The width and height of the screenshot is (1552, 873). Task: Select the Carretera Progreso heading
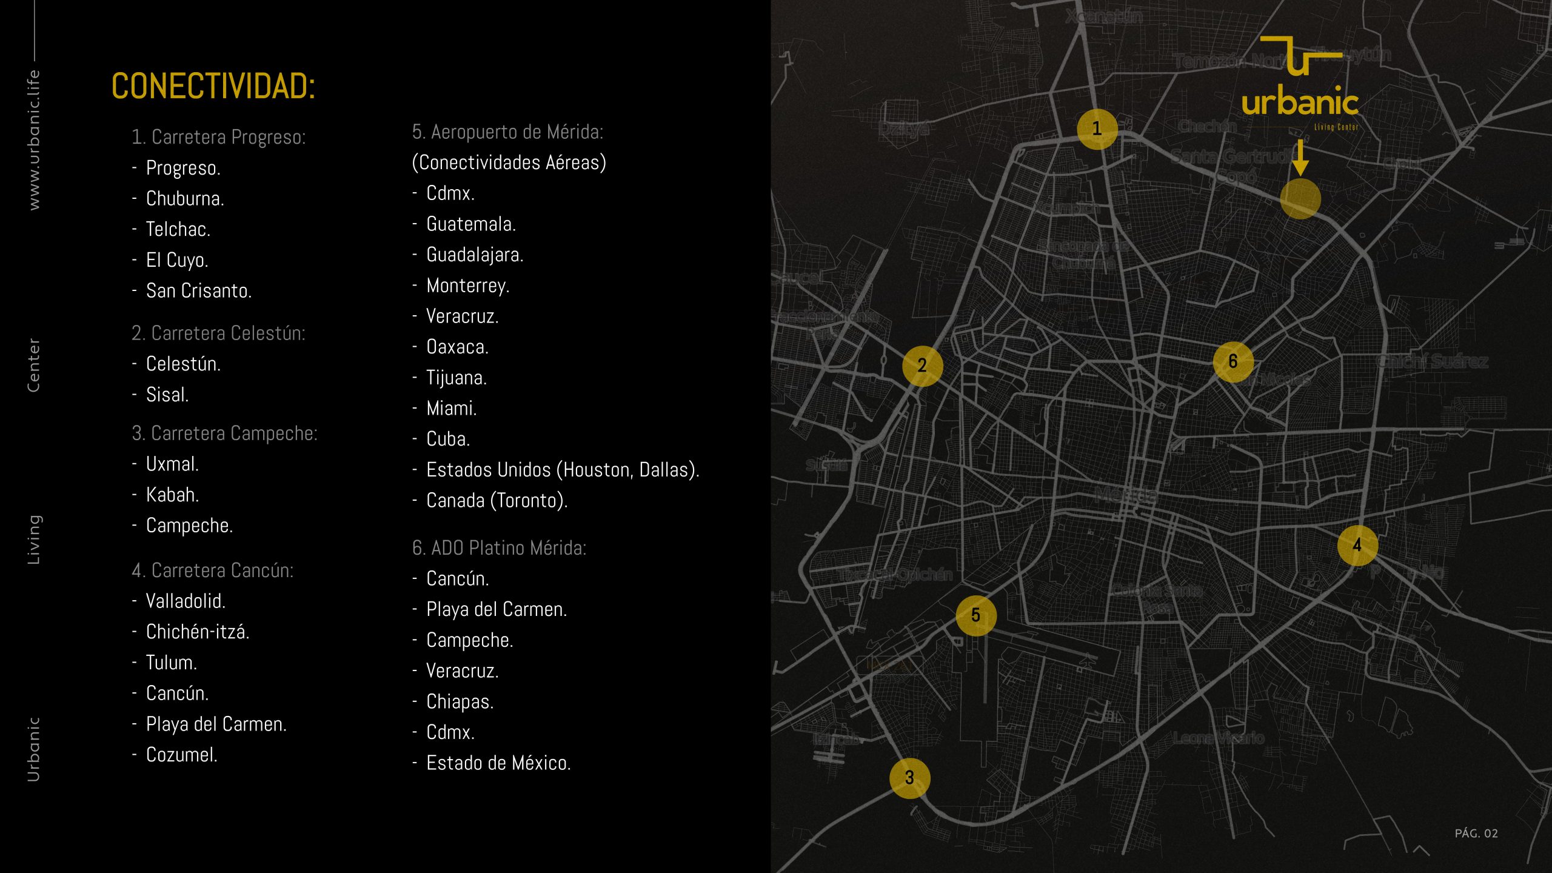(x=218, y=137)
